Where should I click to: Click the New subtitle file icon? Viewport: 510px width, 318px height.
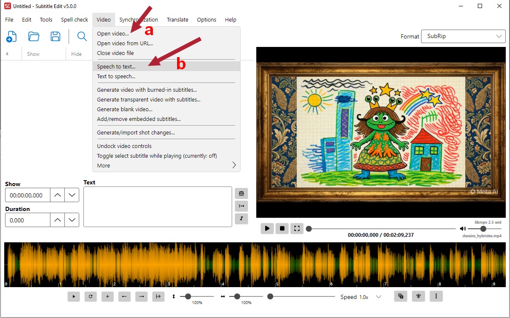[x=11, y=37]
